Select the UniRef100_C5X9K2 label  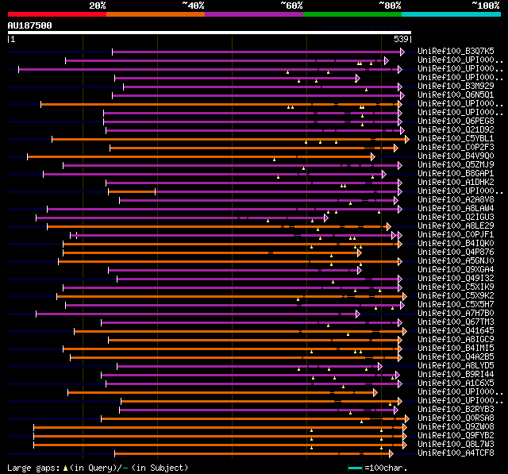pyautogui.click(x=456, y=296)
